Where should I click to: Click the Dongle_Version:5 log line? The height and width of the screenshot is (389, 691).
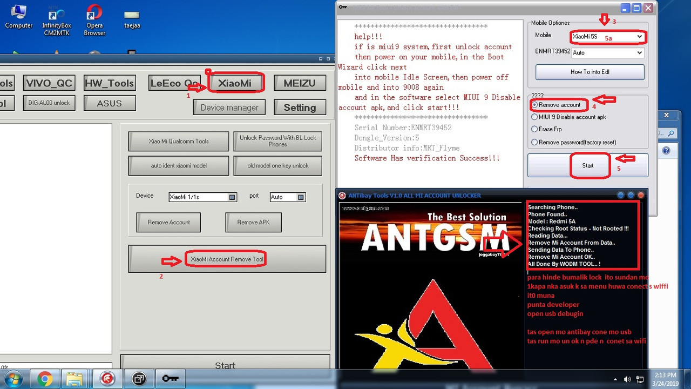(x=387, y=138)
